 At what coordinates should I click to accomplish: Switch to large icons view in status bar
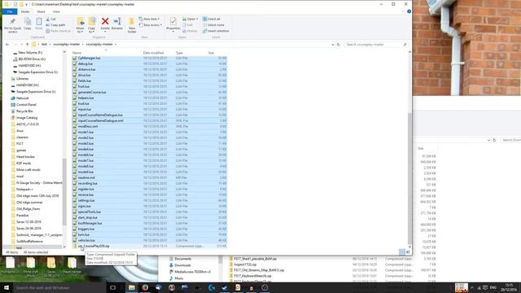click(x=408, y=252)
